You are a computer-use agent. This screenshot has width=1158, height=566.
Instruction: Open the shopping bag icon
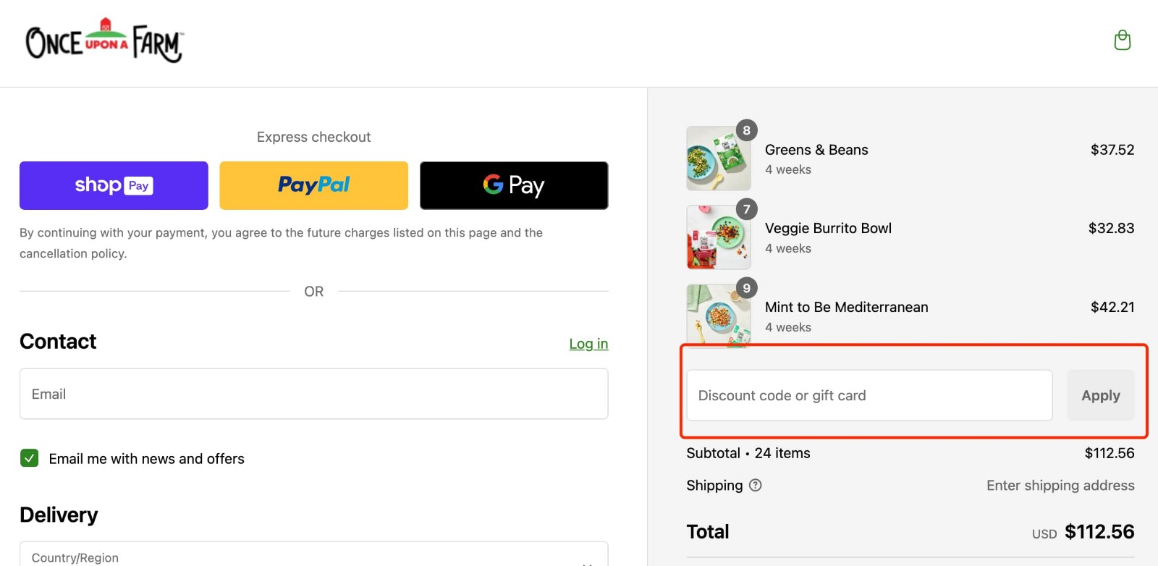coord(1123,41)
